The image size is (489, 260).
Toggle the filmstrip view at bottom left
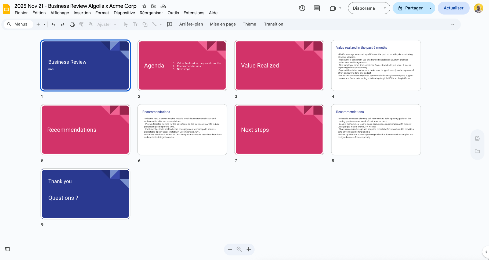pos(7,249)
